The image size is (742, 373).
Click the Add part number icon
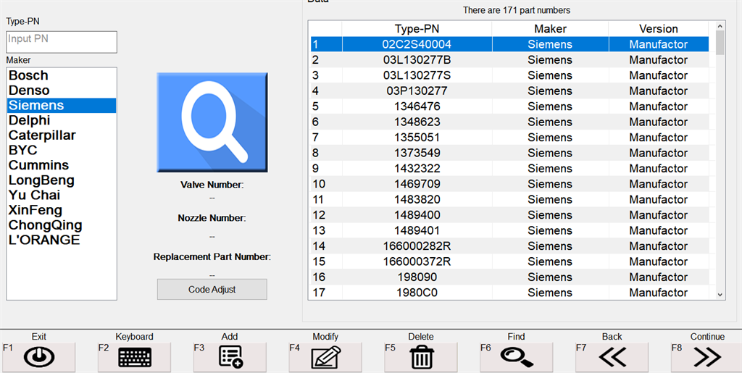230,357
